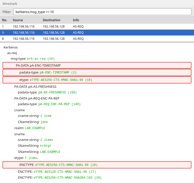The image size is (194, 183).
Task: Select the as-req tree node
Action: [12, 53]
